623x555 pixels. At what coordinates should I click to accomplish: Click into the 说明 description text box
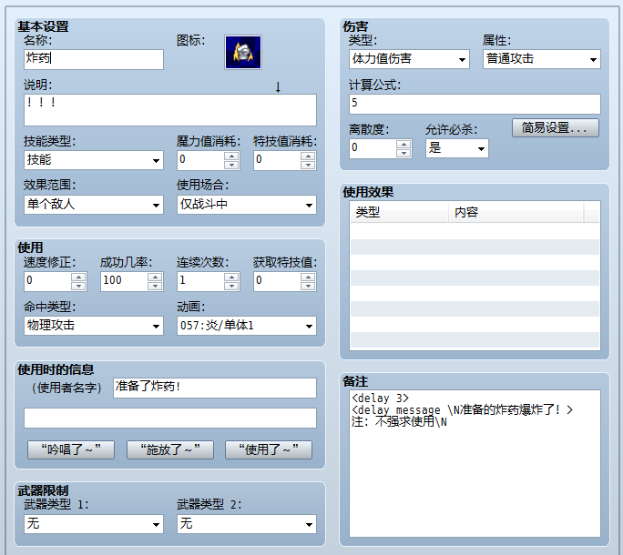coord(170,110)
